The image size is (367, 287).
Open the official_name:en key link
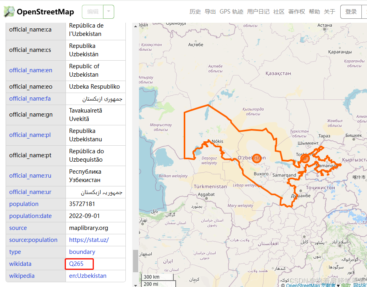[31, 70]
